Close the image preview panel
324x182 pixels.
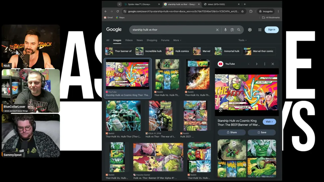click(273, 64)
